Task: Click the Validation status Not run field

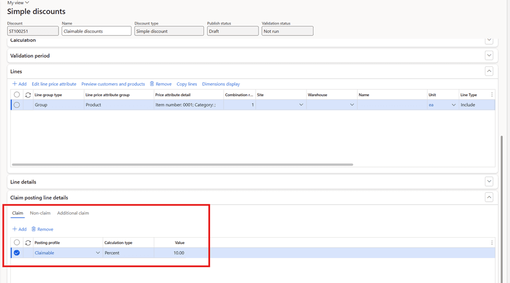Action: tap(287, 31)
